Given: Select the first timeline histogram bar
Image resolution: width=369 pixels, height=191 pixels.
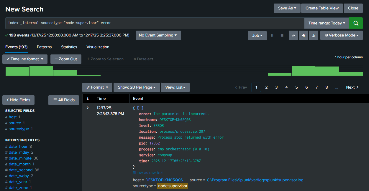Looking at the screenshot, I should [x=17, y=72].
